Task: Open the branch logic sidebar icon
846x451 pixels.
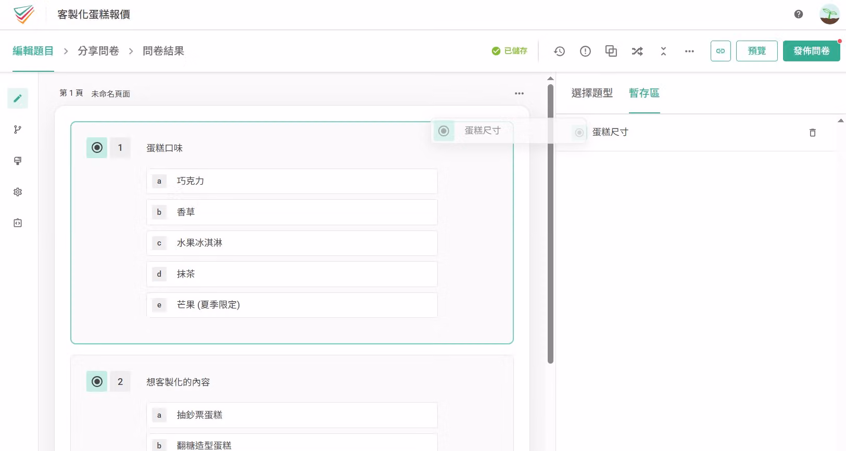Action: coord(18,130)
